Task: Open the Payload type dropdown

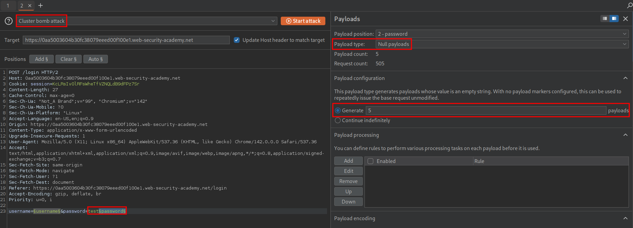Action: pyautogui.click(x=502, y=44)
